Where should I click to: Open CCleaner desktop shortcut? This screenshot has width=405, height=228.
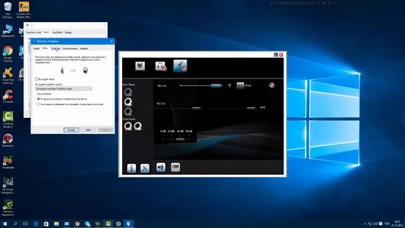click(x=8, y=96)
